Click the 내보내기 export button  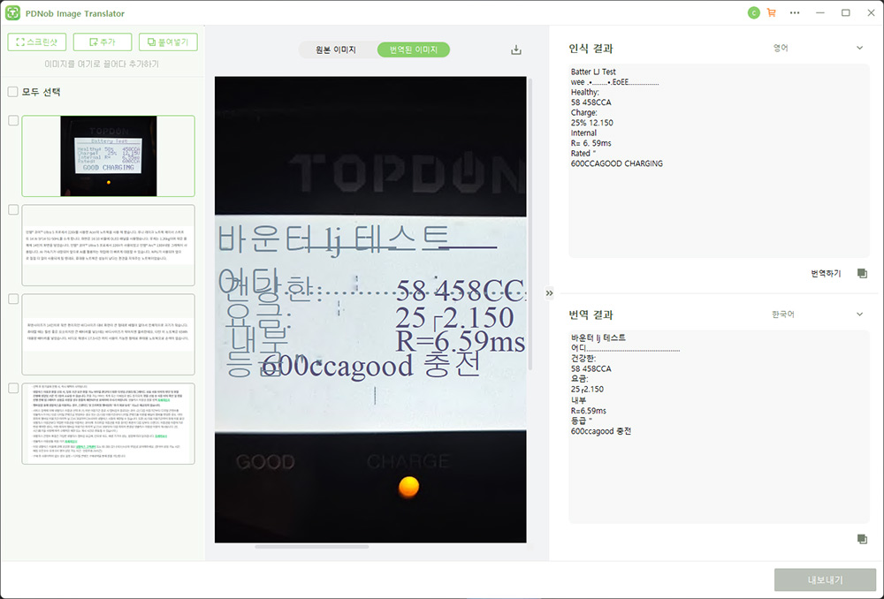[825, 580]
